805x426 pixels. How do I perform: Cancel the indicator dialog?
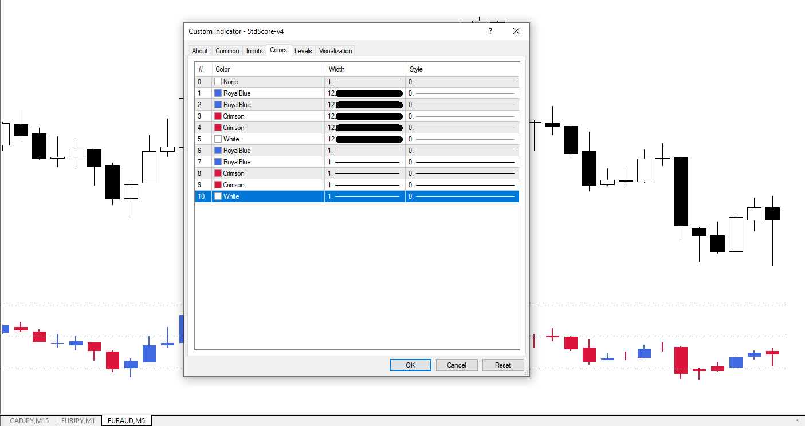(457, 365)
